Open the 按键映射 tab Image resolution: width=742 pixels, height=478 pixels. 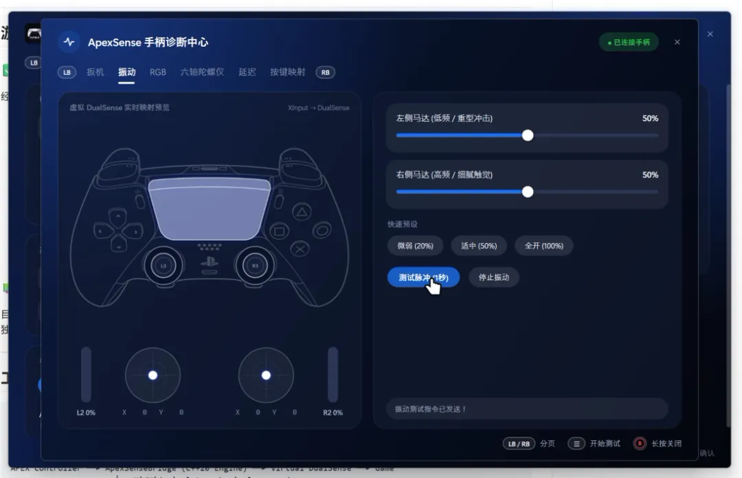click(x=287, y=72)
